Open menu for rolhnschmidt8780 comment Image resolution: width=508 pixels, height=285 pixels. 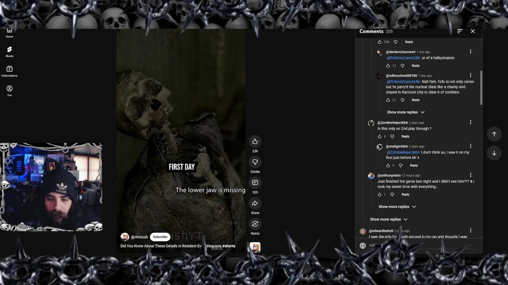(471, 75)
